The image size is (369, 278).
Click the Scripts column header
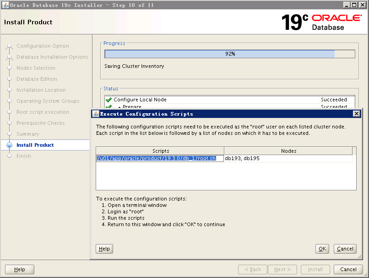point(160,151)
